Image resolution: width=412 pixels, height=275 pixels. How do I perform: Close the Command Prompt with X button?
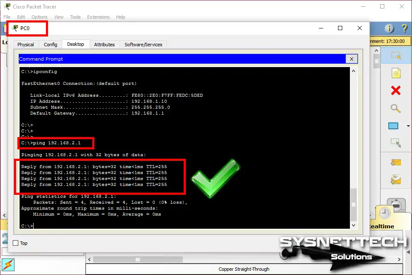[x=352, y=59]
